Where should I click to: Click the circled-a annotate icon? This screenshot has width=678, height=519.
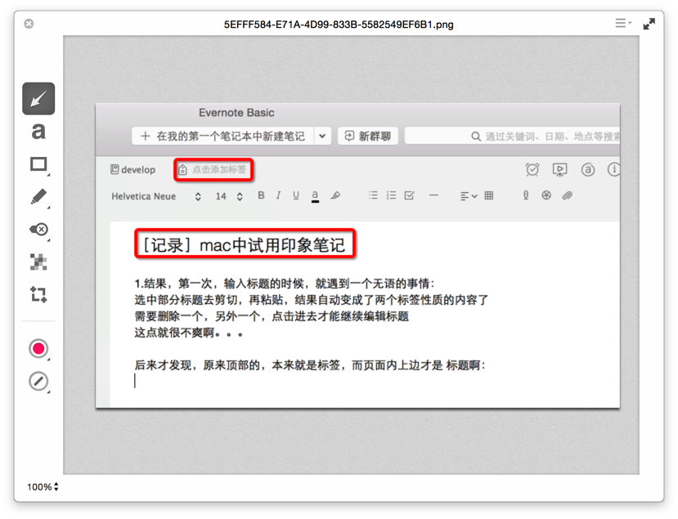point(588,169)
